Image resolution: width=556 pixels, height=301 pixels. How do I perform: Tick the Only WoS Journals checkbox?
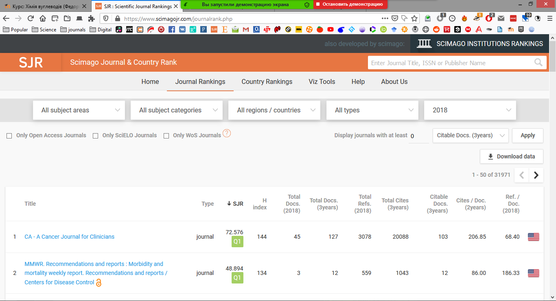coord(166,136)
